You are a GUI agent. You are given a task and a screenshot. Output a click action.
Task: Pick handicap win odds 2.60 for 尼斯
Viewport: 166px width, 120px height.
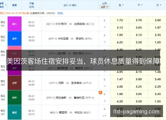click(120, 87)
